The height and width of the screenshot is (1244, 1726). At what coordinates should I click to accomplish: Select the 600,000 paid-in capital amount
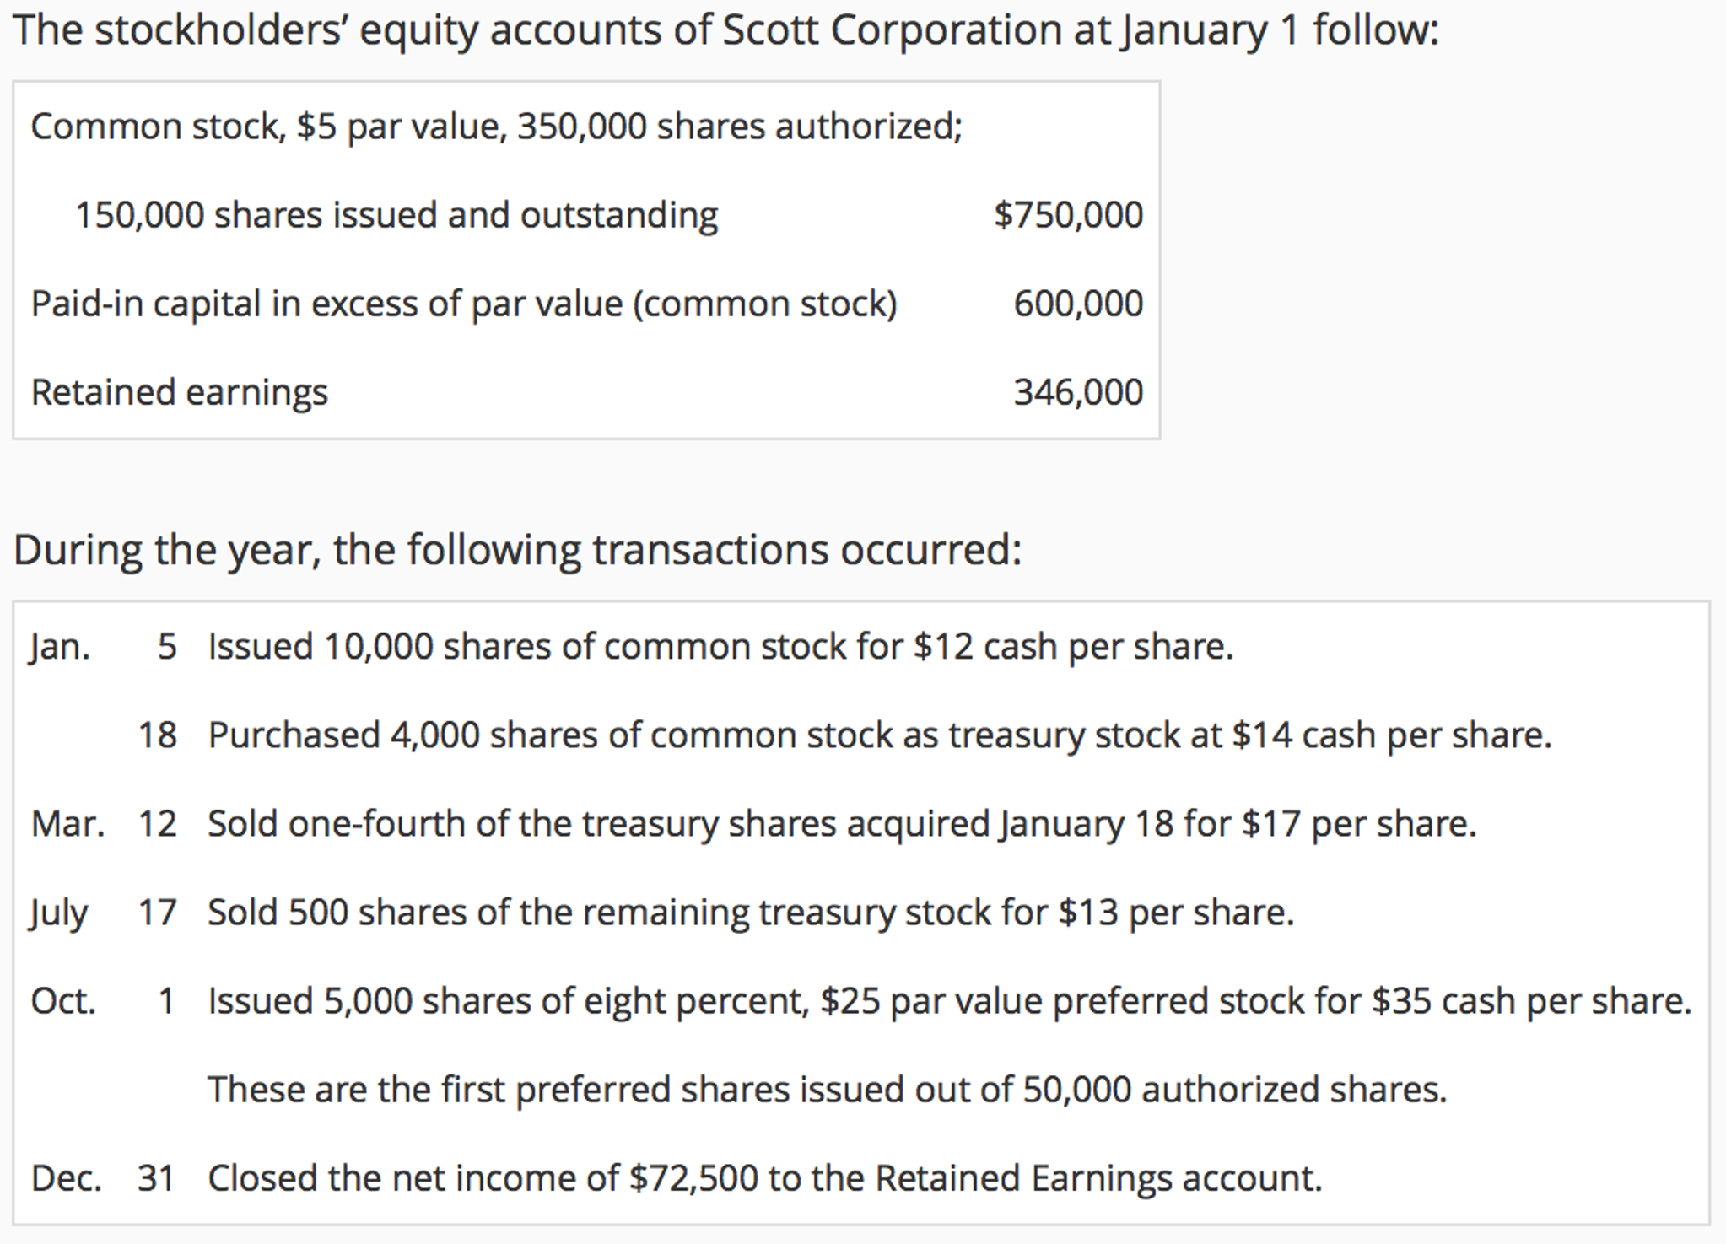1078,304
